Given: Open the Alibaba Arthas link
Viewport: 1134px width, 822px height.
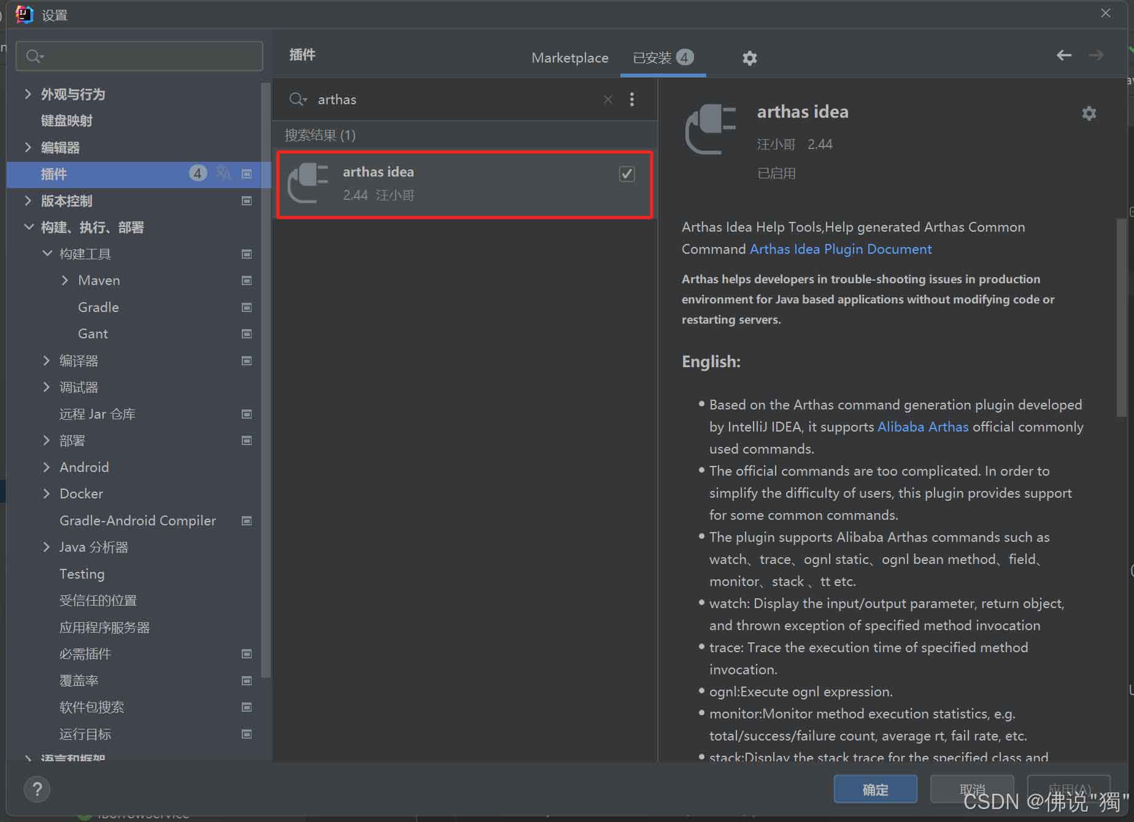Looking at the screenshot, I should pyautogui.click(x=923, y=427).
